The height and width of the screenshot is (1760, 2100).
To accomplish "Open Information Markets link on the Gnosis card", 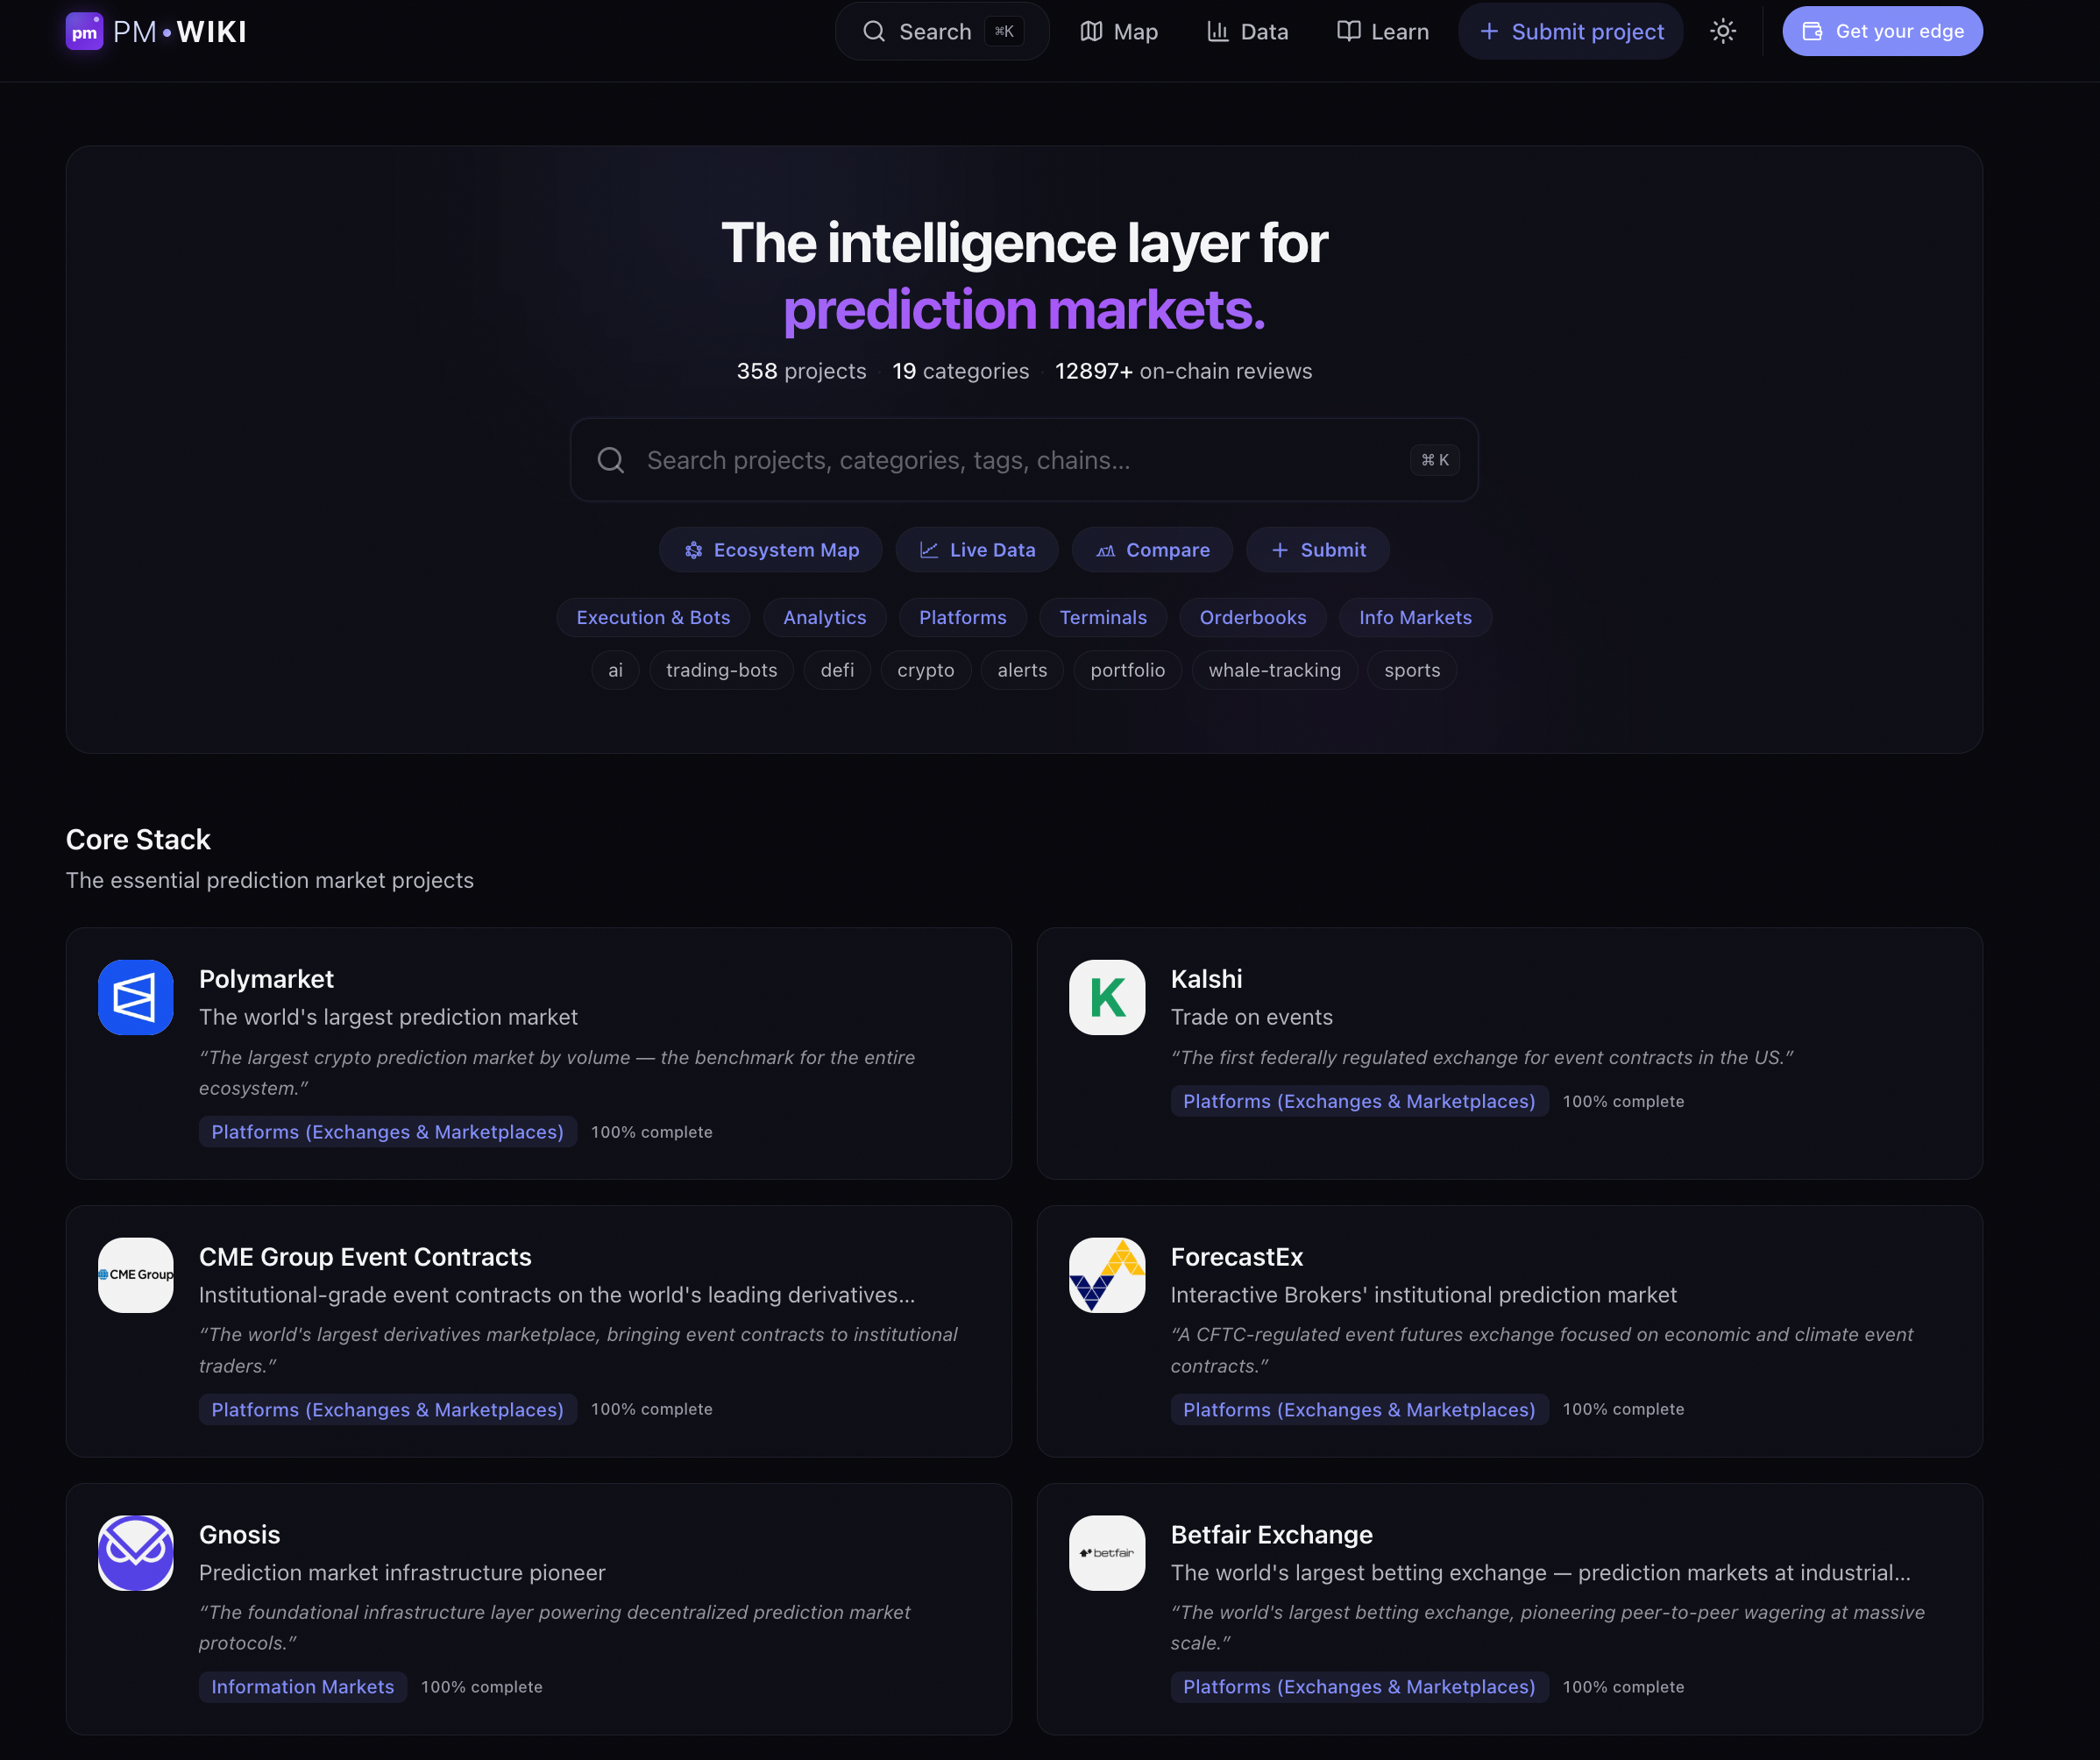I will click(302, 1686).
